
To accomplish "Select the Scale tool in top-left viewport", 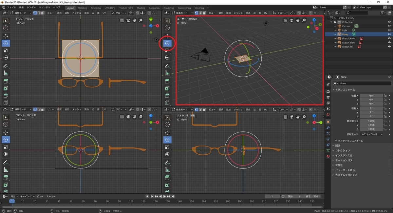I will 6,50.
